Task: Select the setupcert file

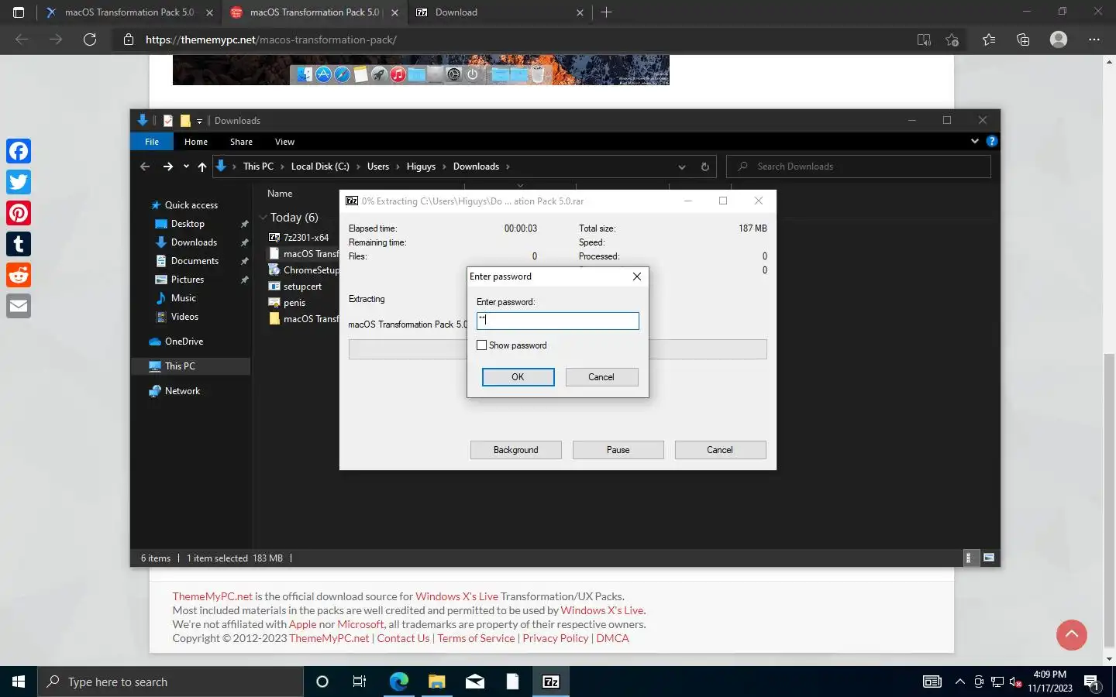Action: pyautogui.click(x=302, y=287)
